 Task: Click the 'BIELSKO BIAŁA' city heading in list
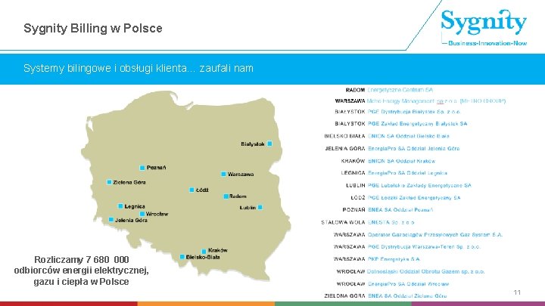[x=344, y=136]
